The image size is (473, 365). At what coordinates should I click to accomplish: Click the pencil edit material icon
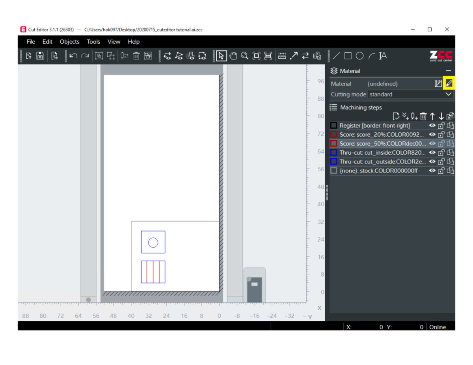pos(449,83)
